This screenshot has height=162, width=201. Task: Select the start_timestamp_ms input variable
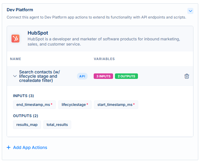pyautogui.click(x=116, y=105)
